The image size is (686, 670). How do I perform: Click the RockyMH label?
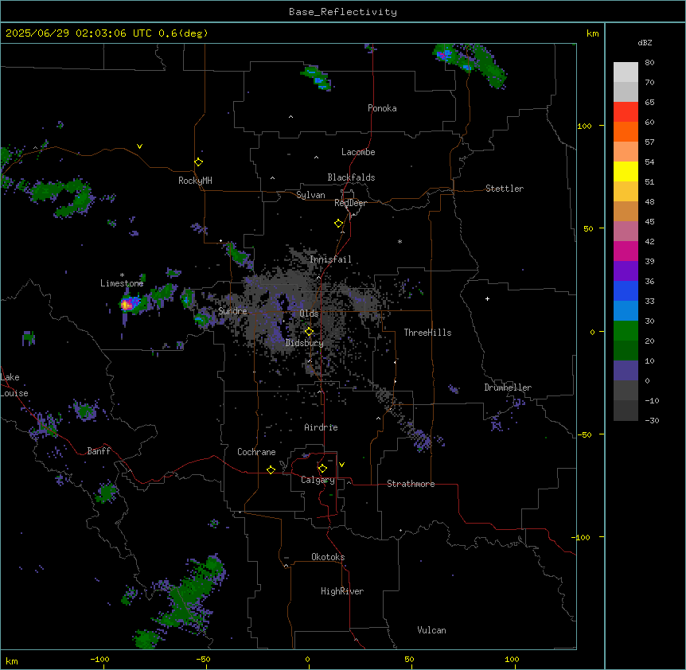[195, 181]
